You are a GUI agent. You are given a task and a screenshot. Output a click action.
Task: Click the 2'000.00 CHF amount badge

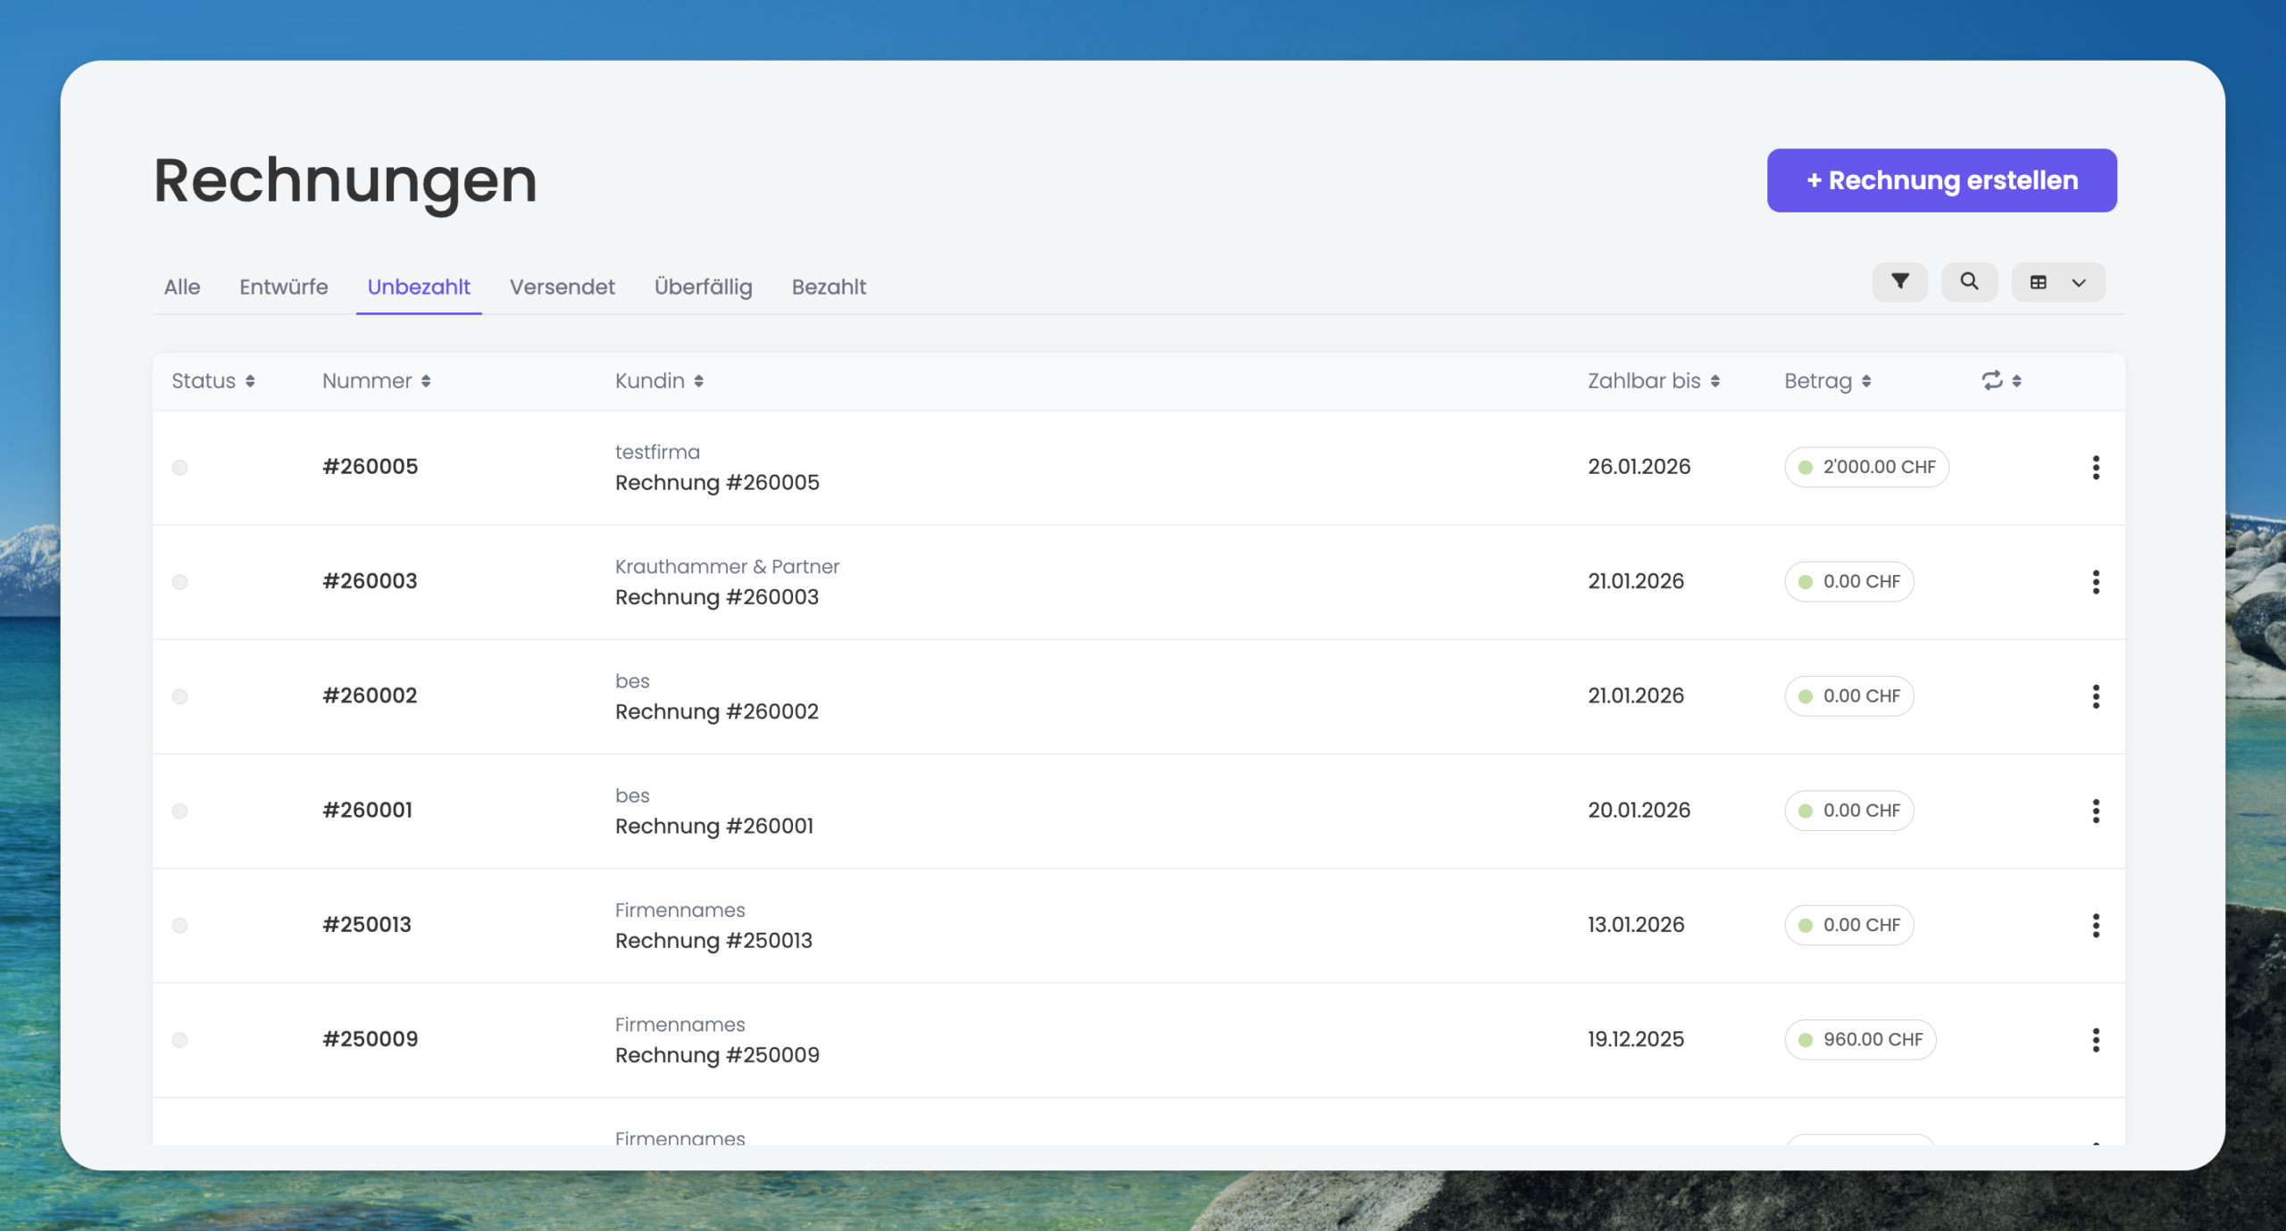[x=1866, y=467]
